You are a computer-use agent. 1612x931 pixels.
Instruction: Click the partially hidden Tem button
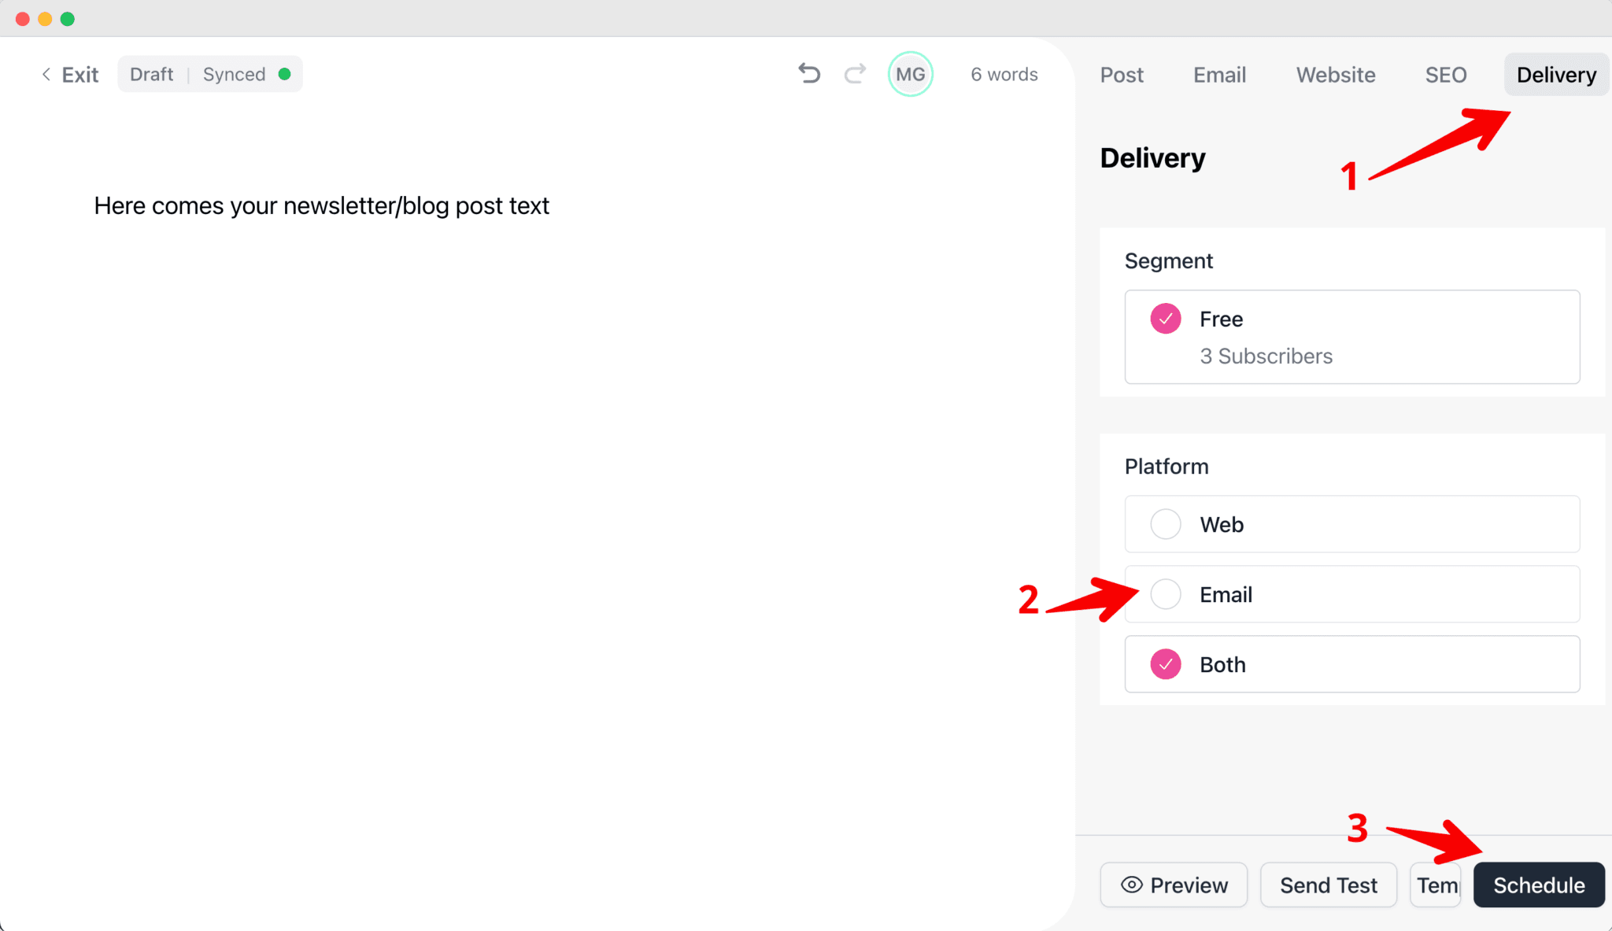coord(1436,885)
